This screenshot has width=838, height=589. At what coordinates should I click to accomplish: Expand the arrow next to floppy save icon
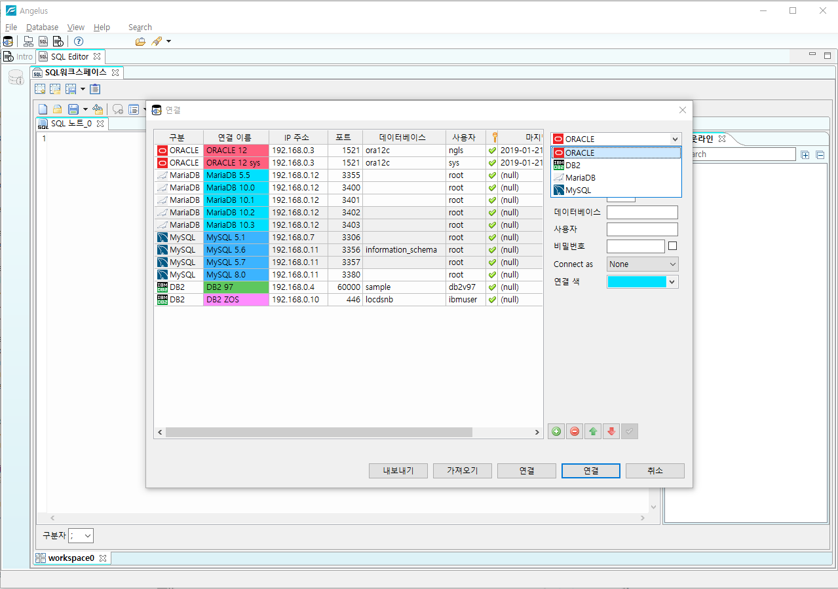point(86,109)
